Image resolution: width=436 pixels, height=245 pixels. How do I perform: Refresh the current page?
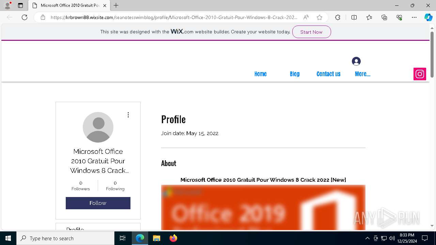click(x=25, y=17)
